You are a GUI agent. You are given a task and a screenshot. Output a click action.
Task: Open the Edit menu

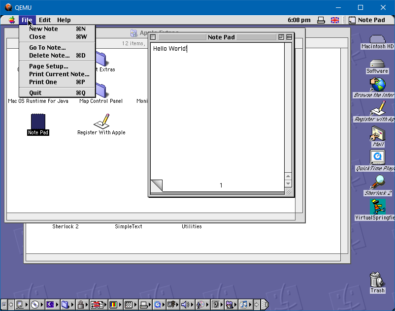(45, 20)
